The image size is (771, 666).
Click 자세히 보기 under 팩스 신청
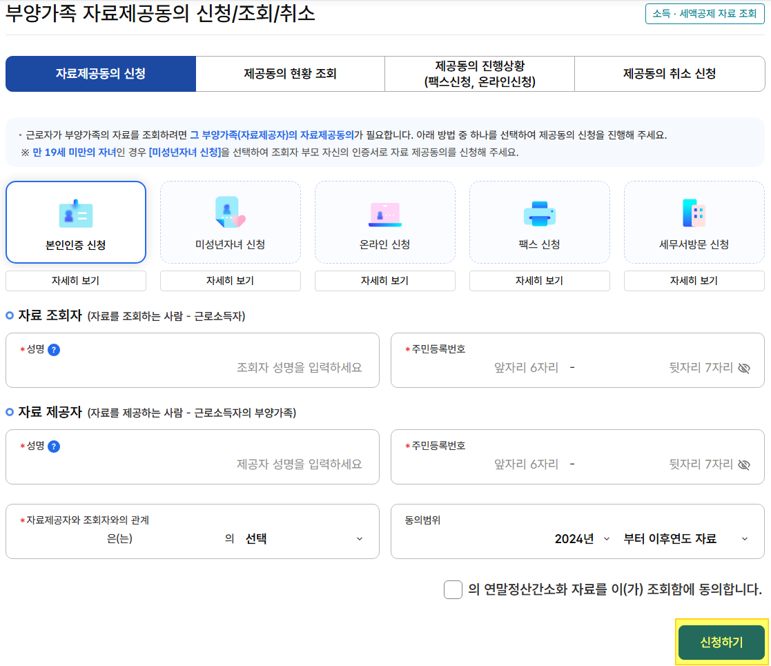click(x=539, y=281)
